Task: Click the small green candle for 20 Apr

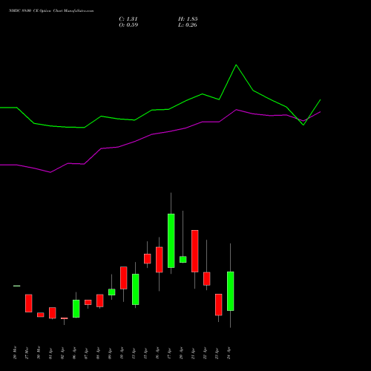Action: pyautogui.click(x=183, y=260)
